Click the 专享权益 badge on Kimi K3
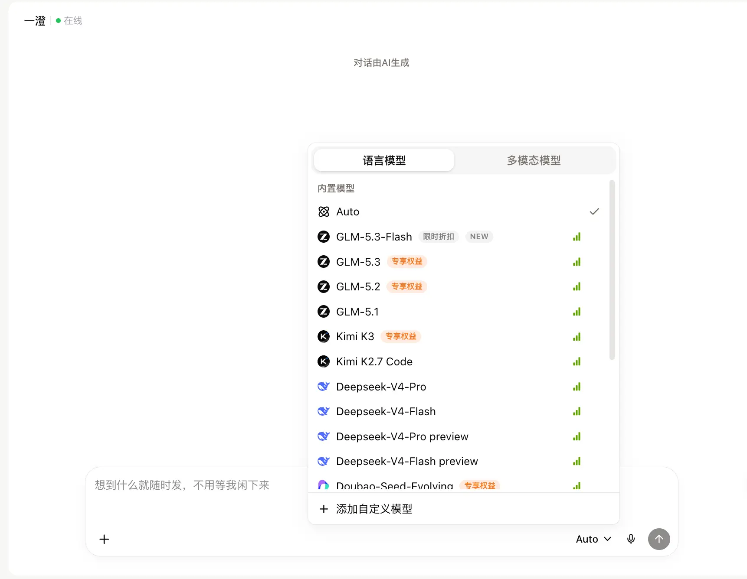This screenshot has width=747, height=579. [401, 336]
